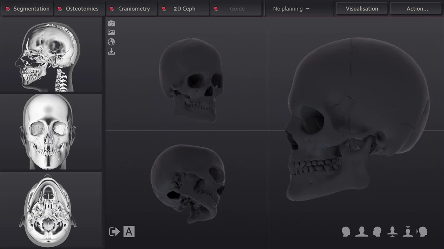Expand the No planning dropdown
This screenshot has height=249, width=444.
click(x=291, y=9)
